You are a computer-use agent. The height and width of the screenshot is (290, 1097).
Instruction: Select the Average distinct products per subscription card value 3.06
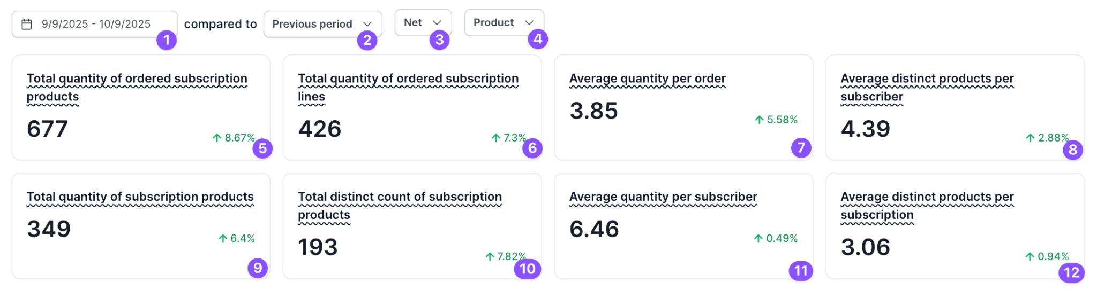(x=866, y=247)
